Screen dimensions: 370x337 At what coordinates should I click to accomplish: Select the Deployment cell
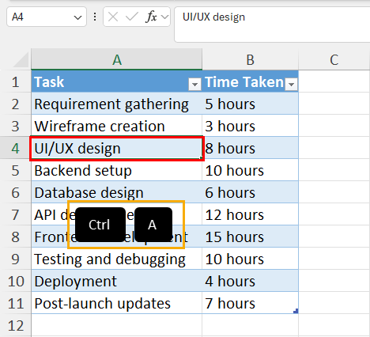coord(117,281)
